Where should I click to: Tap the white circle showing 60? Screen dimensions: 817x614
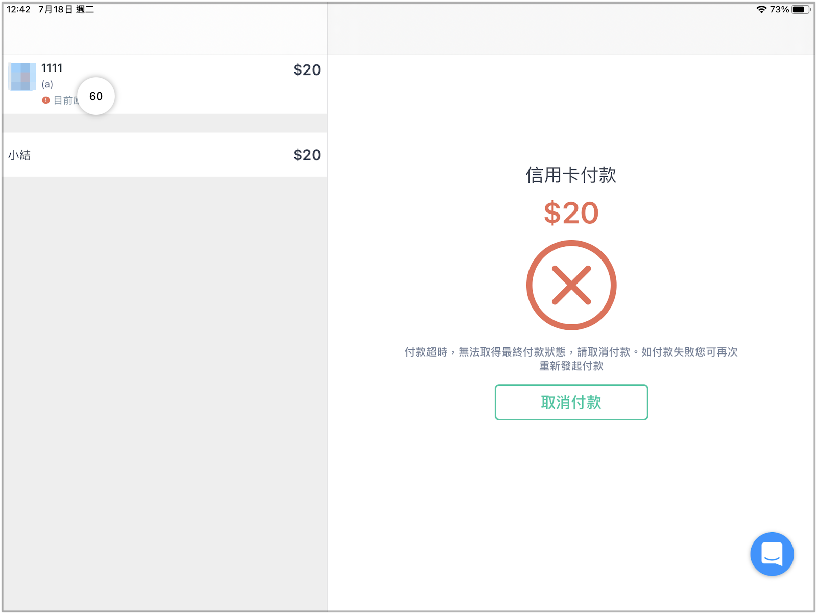pyautogui.click(x=96, y=96)
